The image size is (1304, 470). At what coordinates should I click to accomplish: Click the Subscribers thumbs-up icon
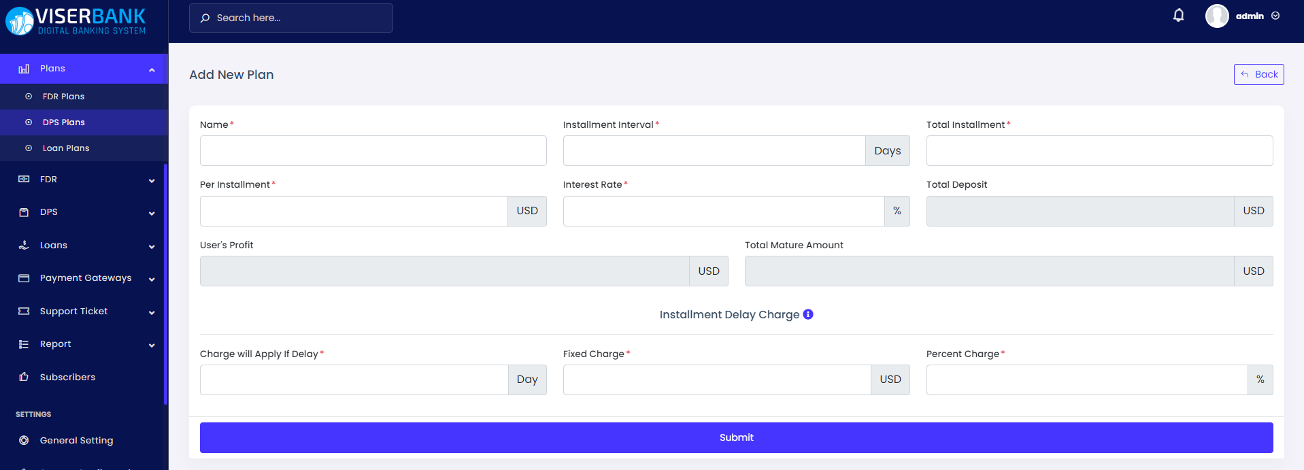(24, 377)
